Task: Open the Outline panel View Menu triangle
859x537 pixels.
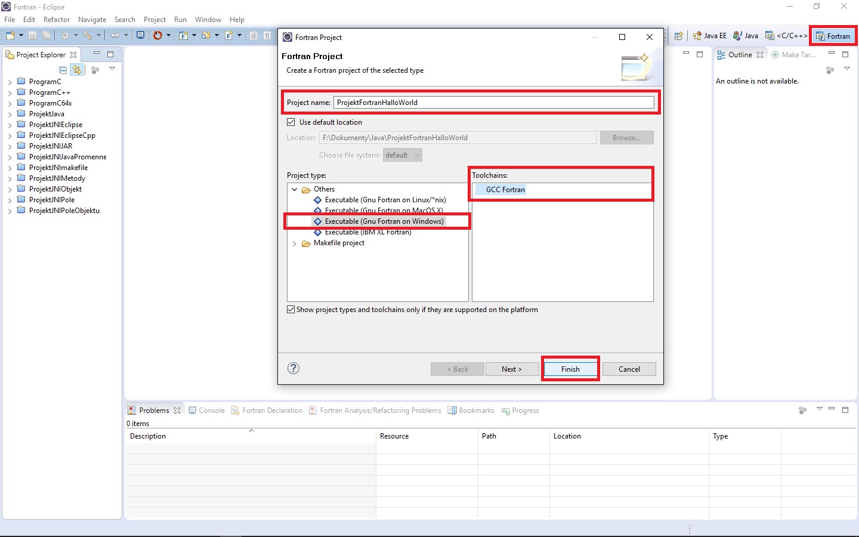Action: click(x=846, y=69)
